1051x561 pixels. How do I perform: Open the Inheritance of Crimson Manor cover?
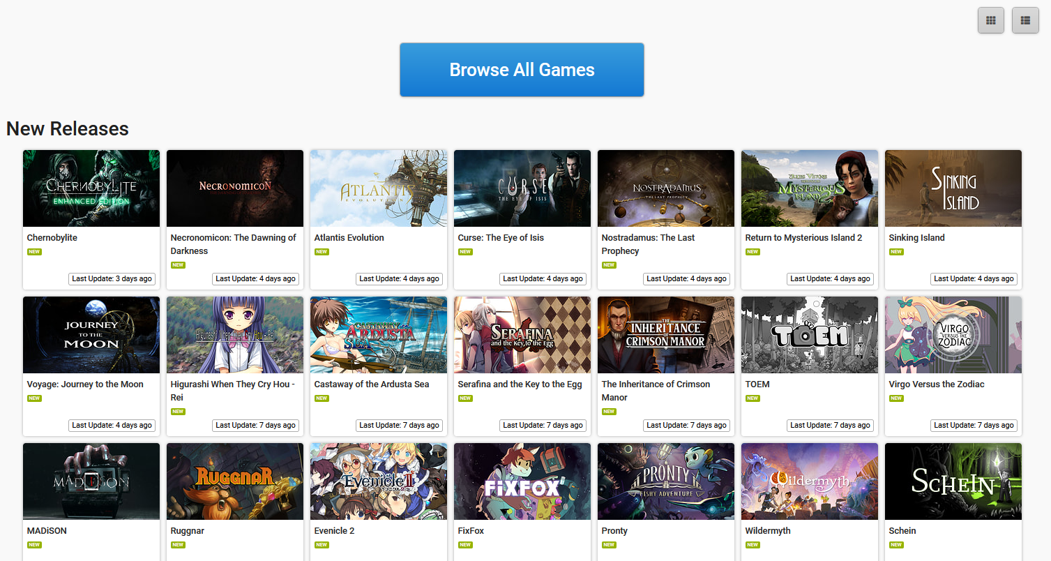(666, 335)
